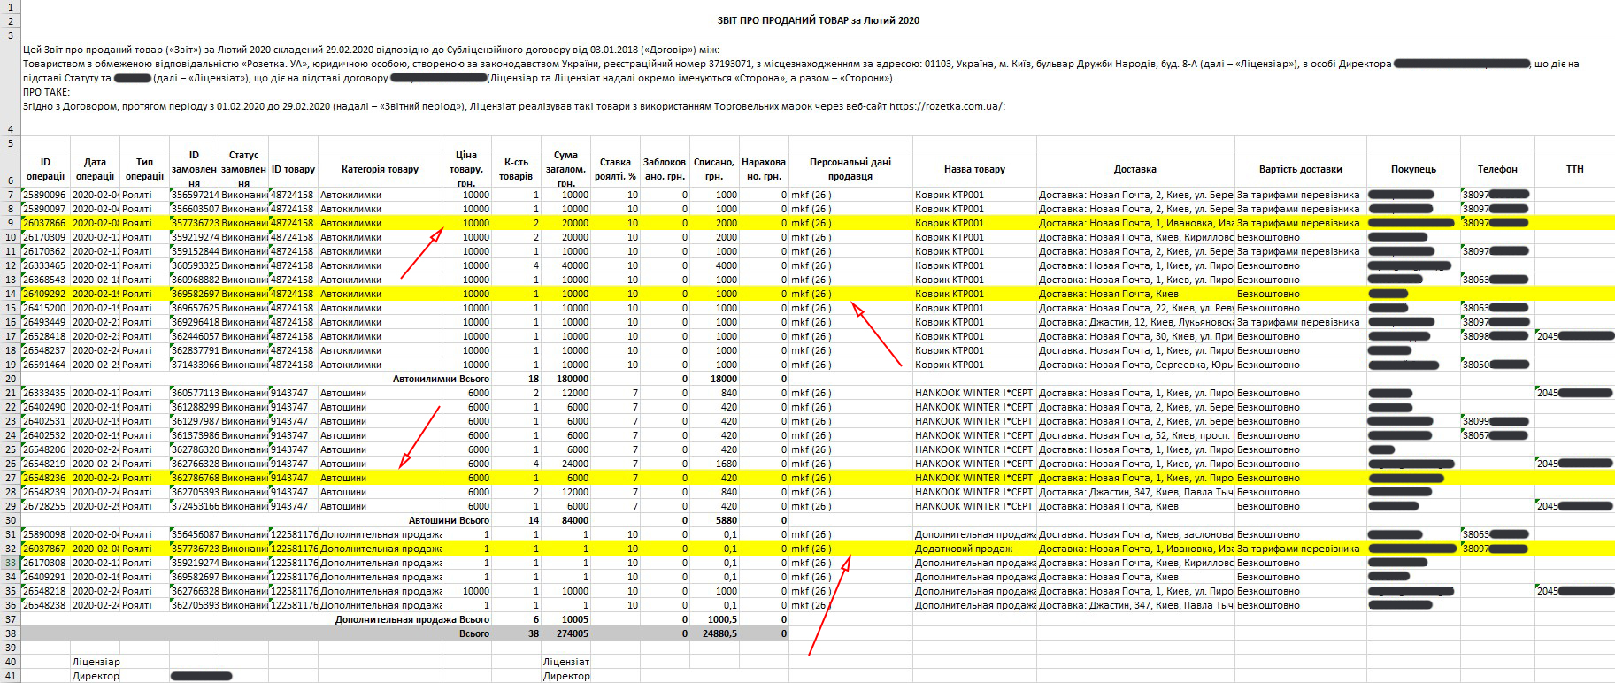Select the grand total written-off value 24880,5
This screenshot has width=1615, height=683.
[714, 633]
